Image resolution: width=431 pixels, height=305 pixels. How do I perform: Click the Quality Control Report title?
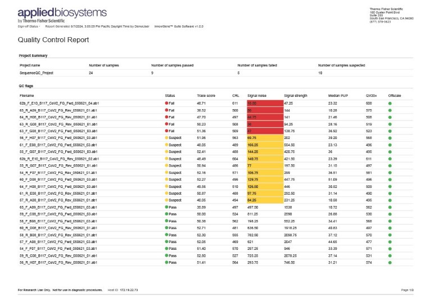(53, 40)
